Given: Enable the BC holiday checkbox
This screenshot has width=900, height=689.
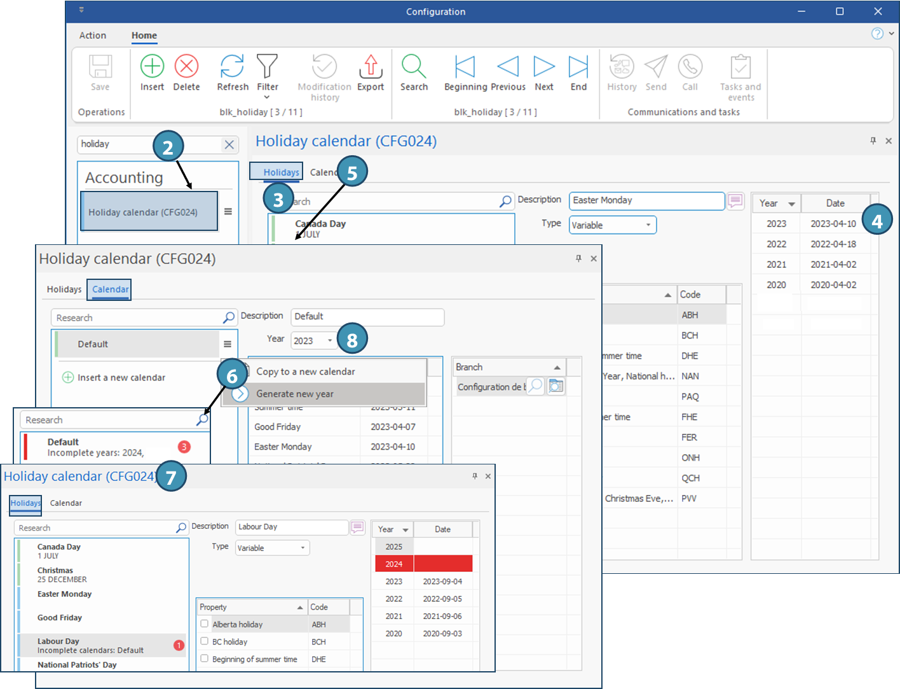Looking at the screenshot, I should point(205,641).
